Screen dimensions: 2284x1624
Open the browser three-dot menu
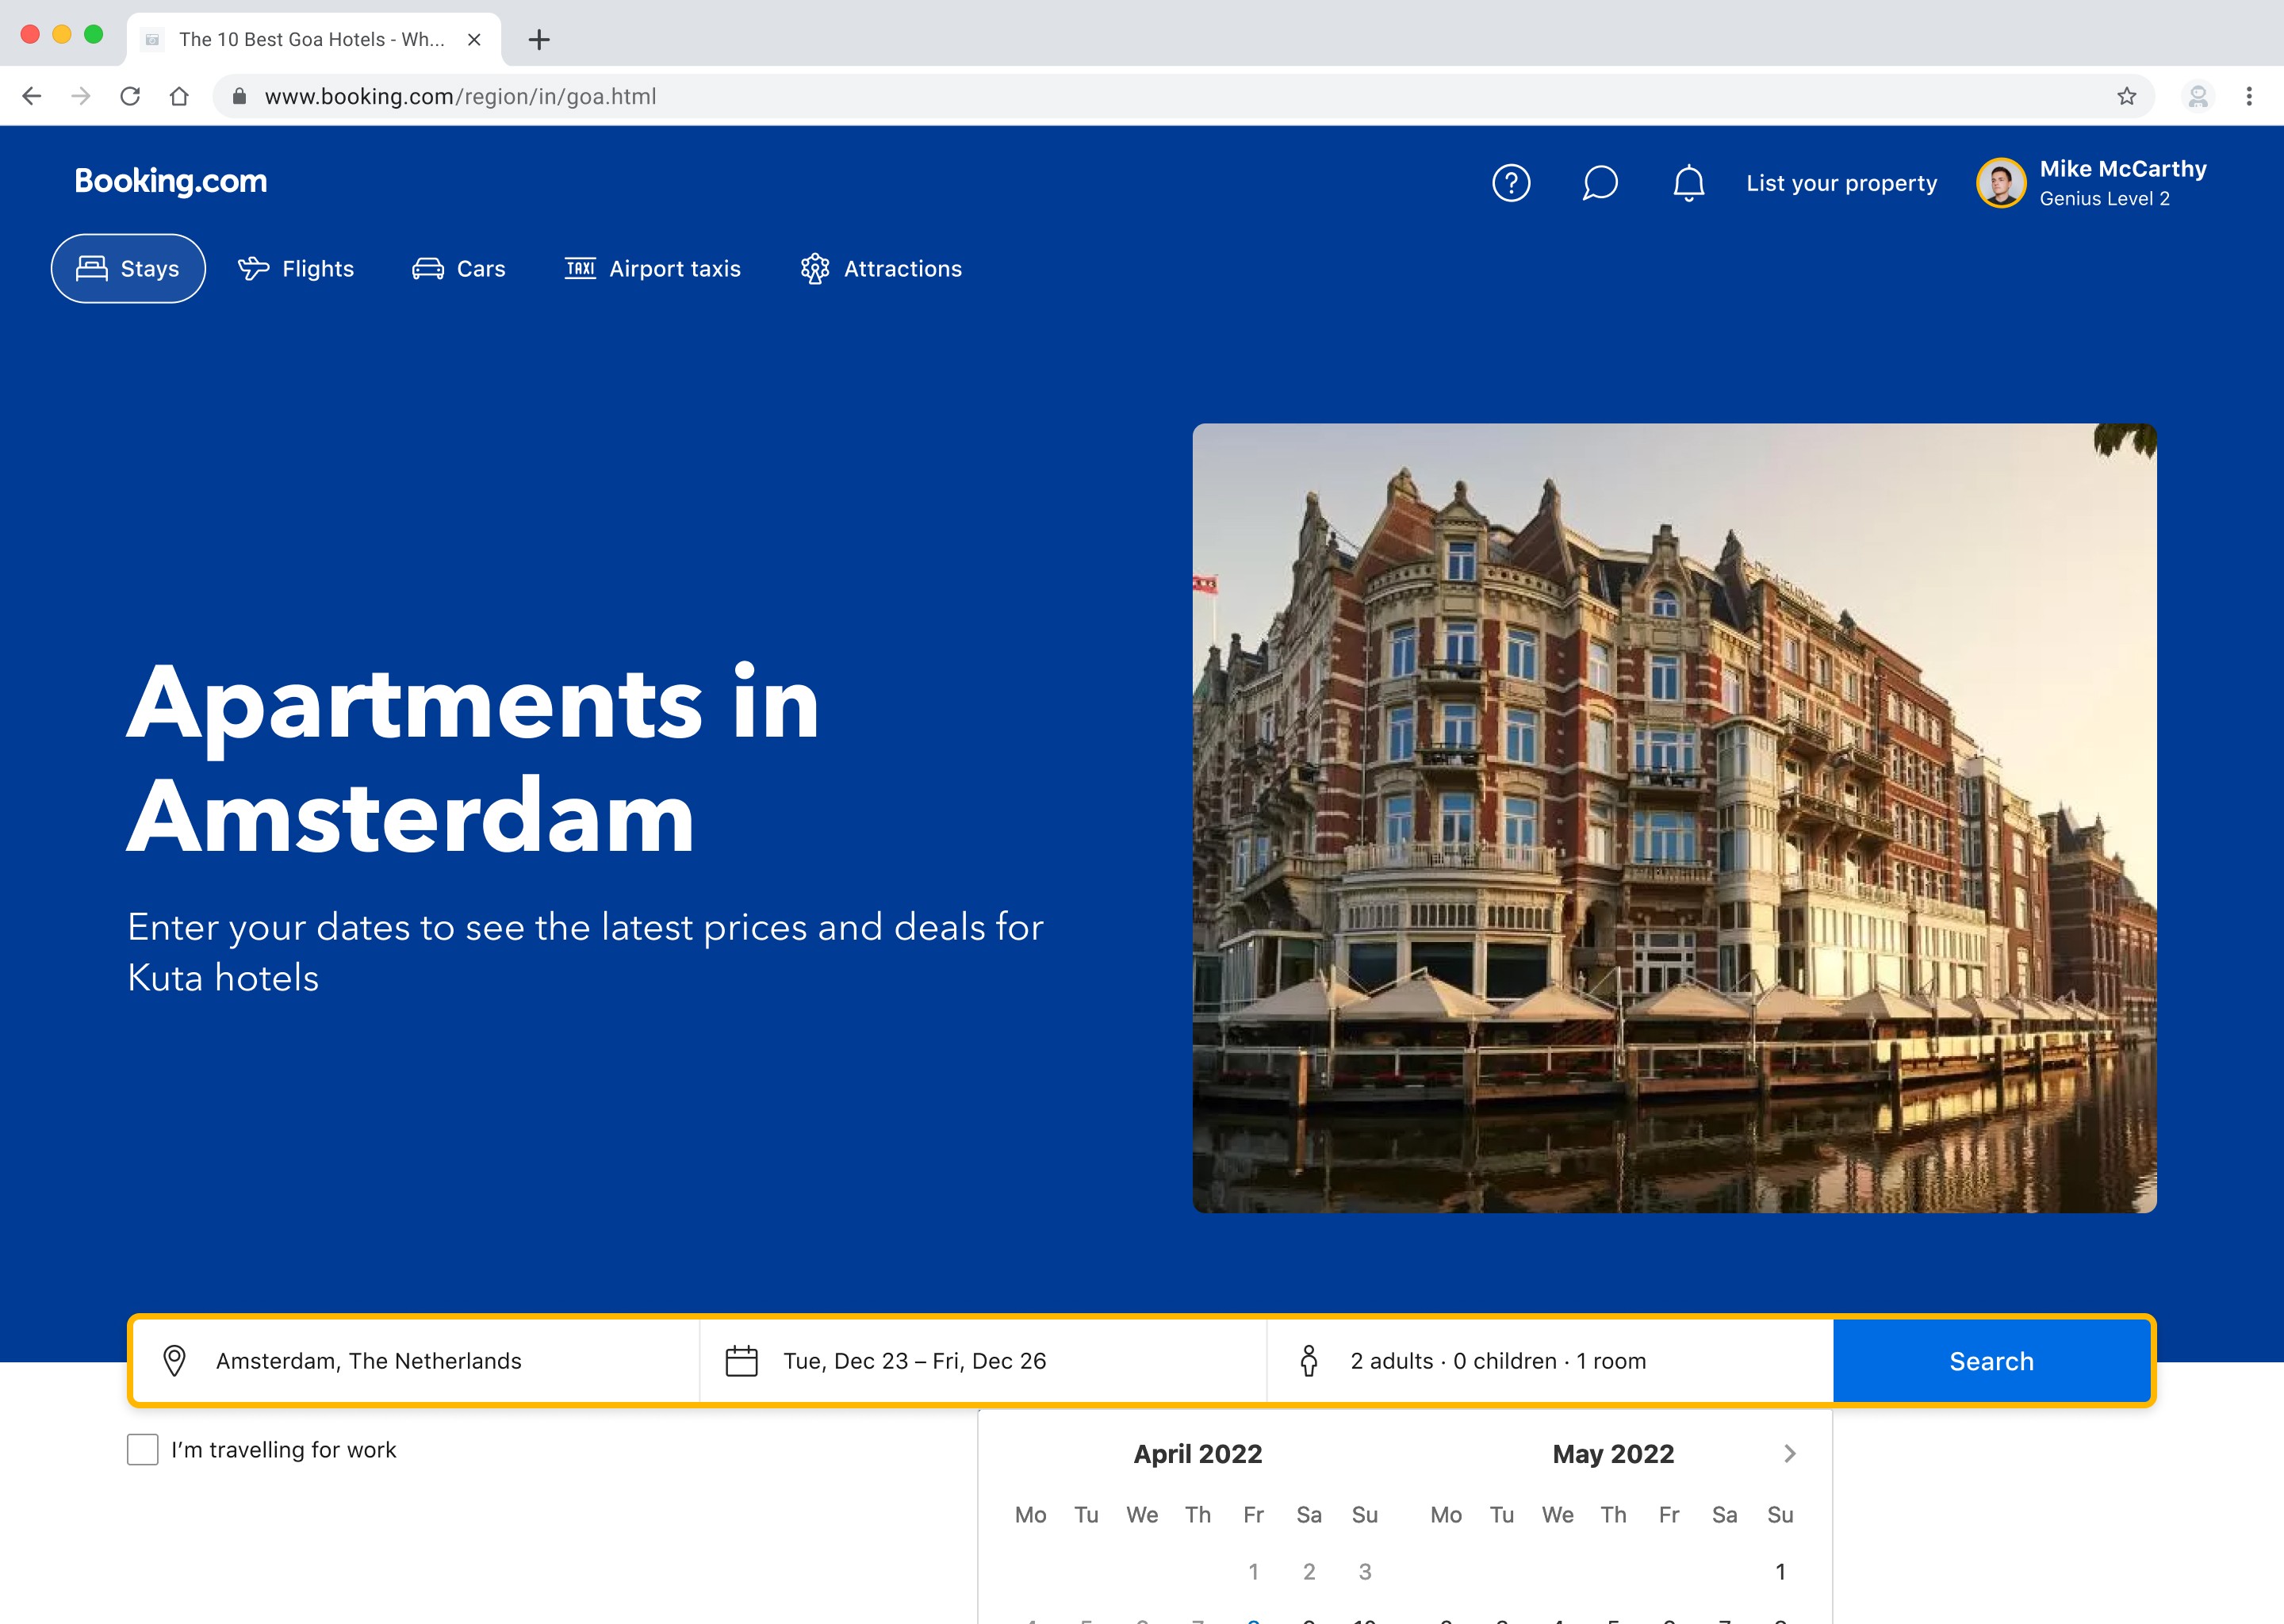click(x=2248, y=96)
